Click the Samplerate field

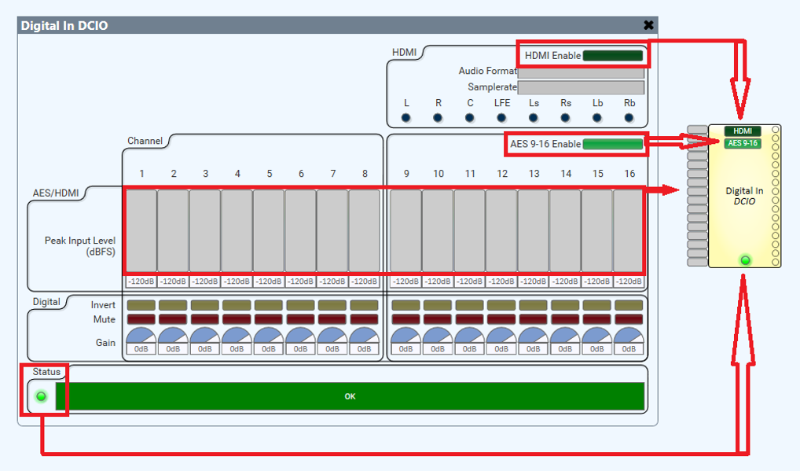click(x=581, y=87)
